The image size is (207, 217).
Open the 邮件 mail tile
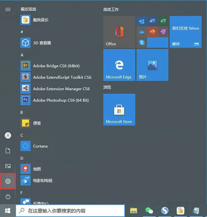(x=186, y=32)
